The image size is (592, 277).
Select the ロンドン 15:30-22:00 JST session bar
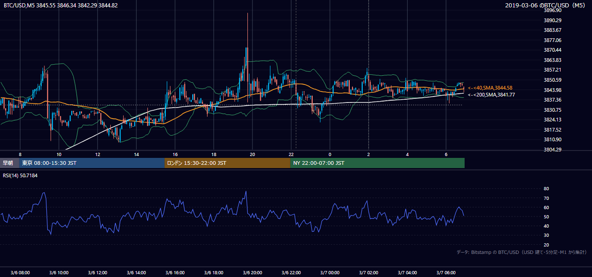coord(227,163)
